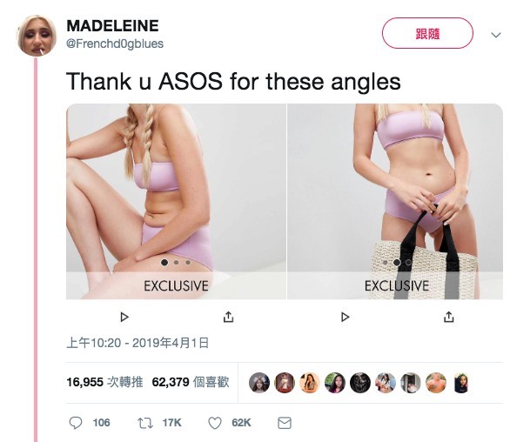Select middle carousel dot on right photo

point(397,262)
